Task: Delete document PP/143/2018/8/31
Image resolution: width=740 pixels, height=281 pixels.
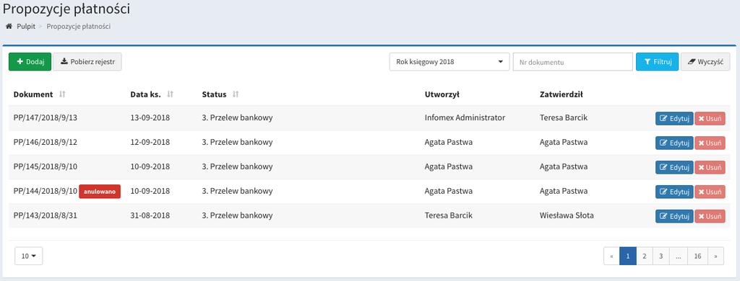Action: click(x=710, y=216)
